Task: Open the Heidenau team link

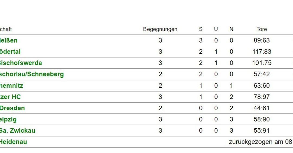Action: click(x=14, y=142)
